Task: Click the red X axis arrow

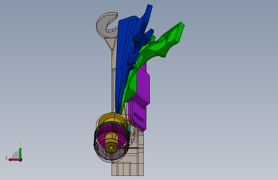Action: [x=14, y=160]
